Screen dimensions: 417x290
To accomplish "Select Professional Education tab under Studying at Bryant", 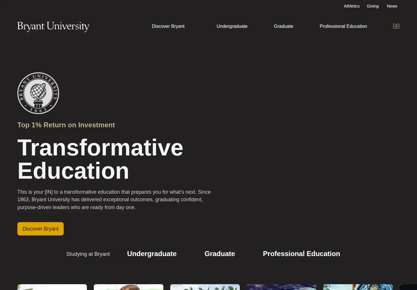I will [x=301, y=254].
